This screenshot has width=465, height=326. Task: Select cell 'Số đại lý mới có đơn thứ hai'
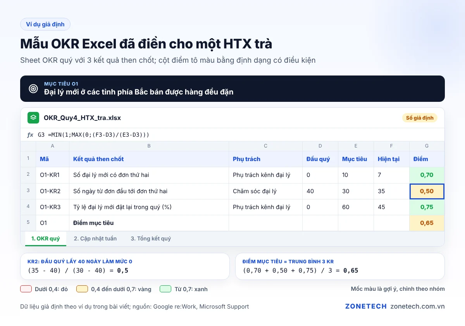tap(149, 175)
